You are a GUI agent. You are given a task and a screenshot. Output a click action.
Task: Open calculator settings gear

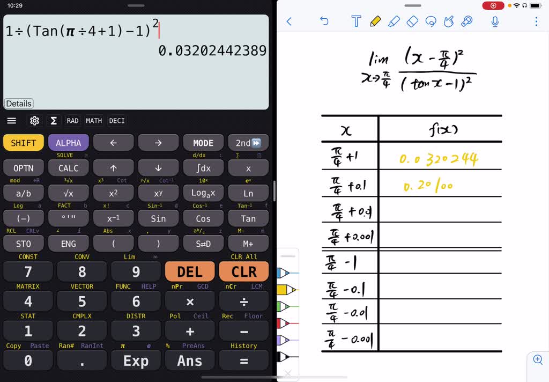[34, 121]
